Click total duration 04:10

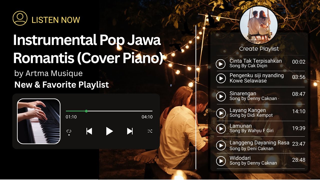147,117
